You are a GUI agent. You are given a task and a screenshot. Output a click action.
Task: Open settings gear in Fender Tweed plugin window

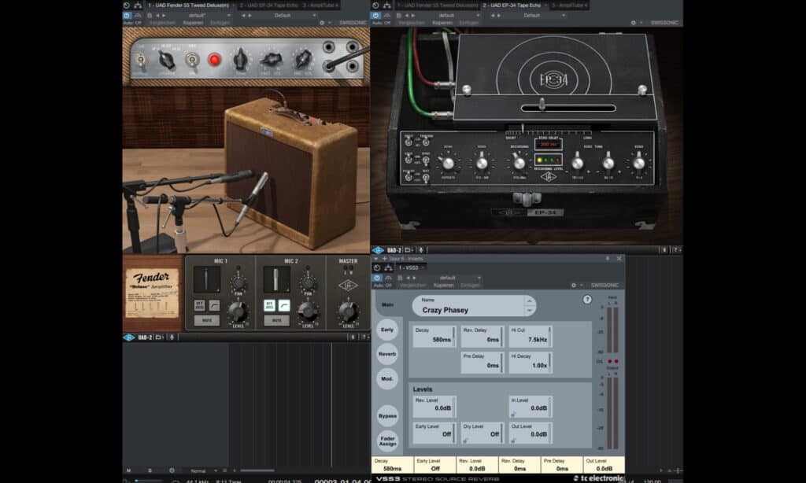pos(322,23)
